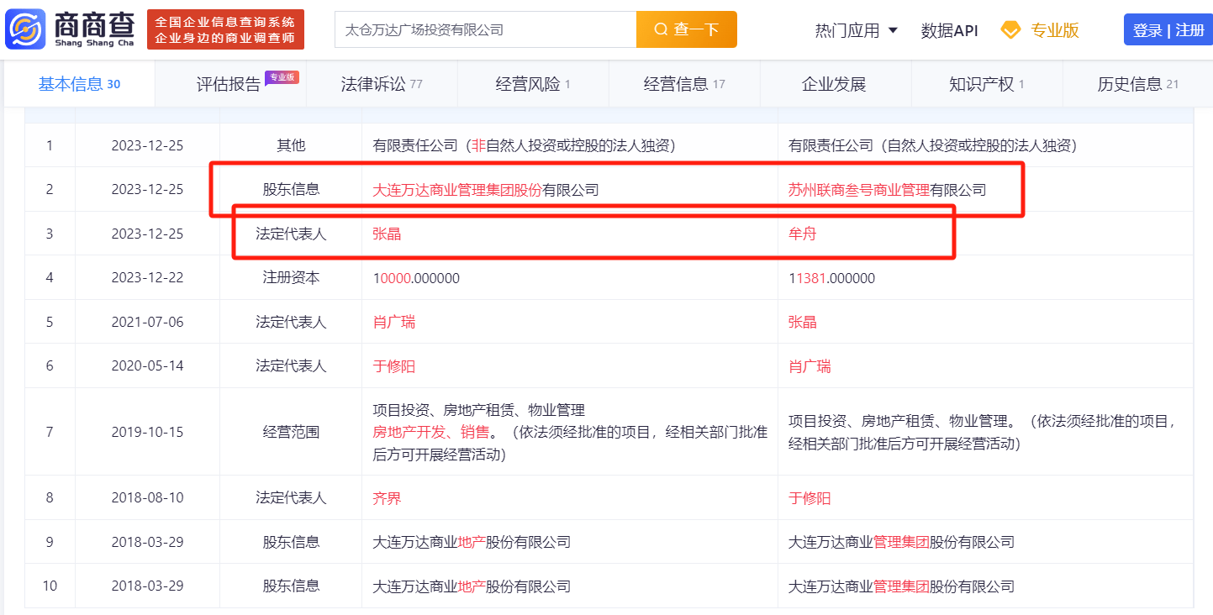This screenshot has width=1213, height=615.
Task: Click 于修阳 in row 6
Action: click(393, 366)
